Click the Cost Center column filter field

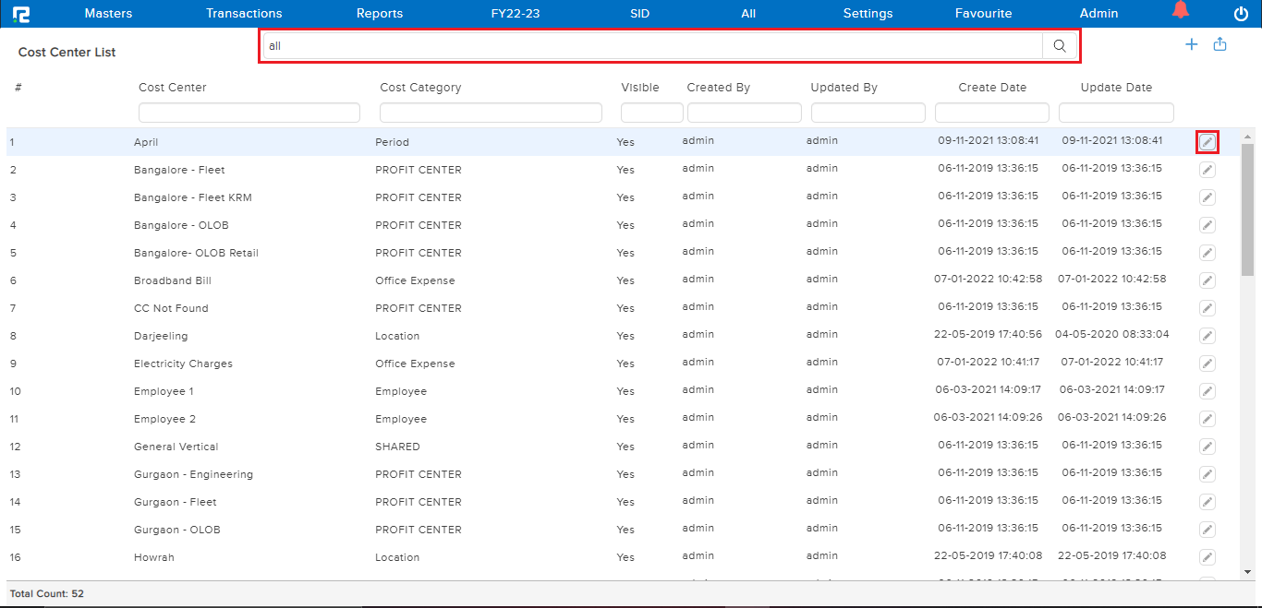point(249,113)
